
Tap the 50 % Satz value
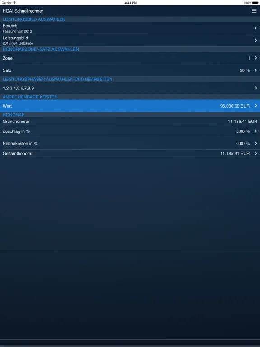(245, 70)
